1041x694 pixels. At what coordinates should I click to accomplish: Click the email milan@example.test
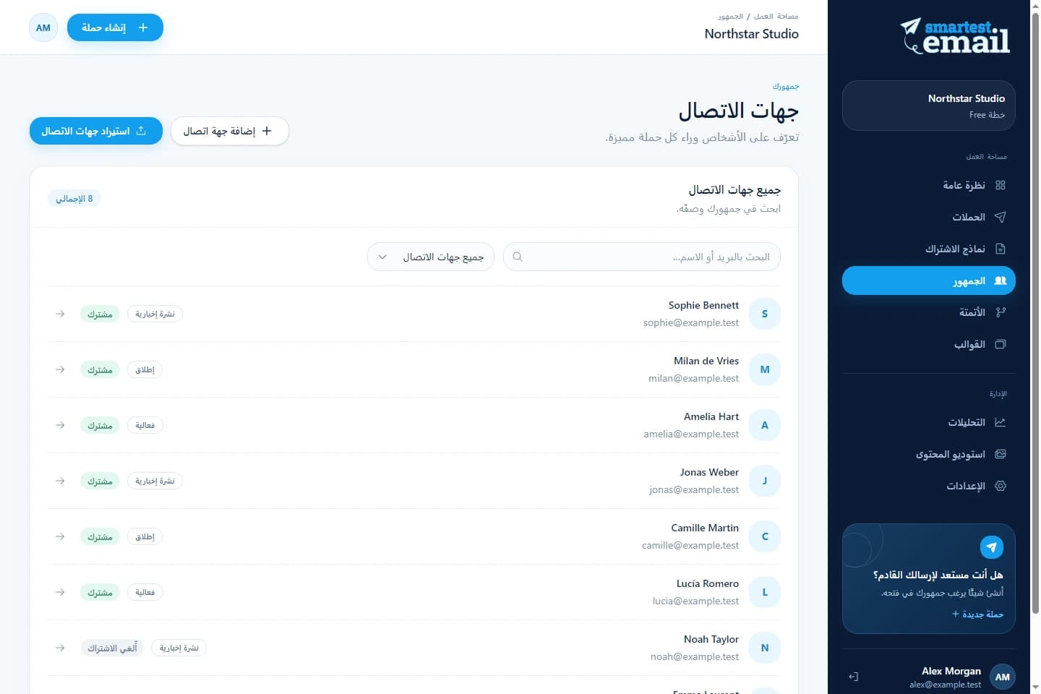(x=694, y=378)
